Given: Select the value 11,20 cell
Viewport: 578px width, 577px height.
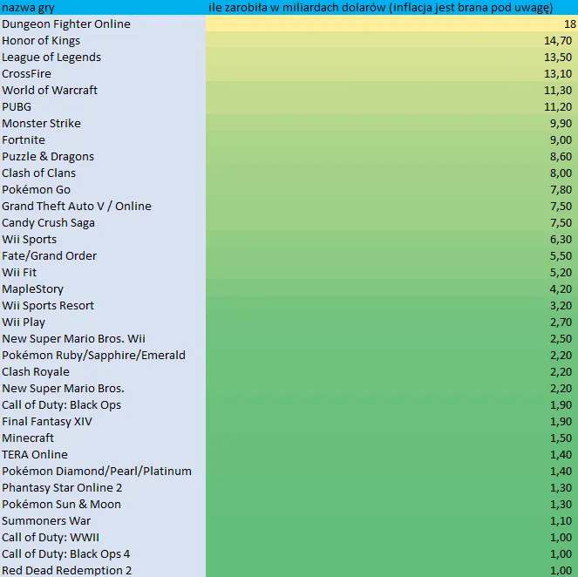Looking at the screenshot, I should tap(391, 106).
